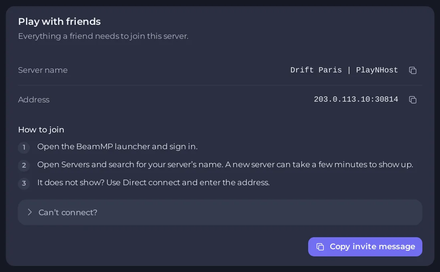Click the step 2 number badge

pos(24,165)
